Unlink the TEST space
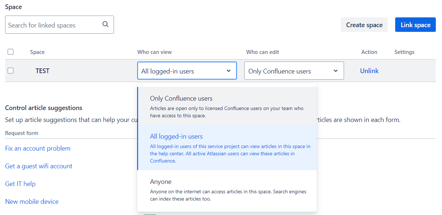442x215 pixels. [369, 71]
